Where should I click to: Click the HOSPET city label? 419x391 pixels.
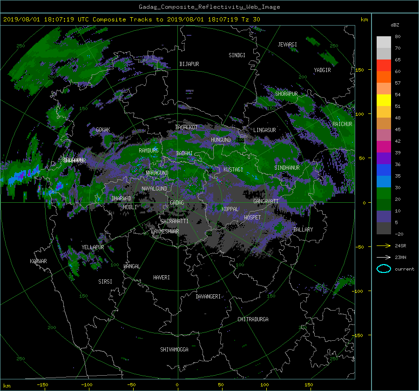tap(252, 218)
